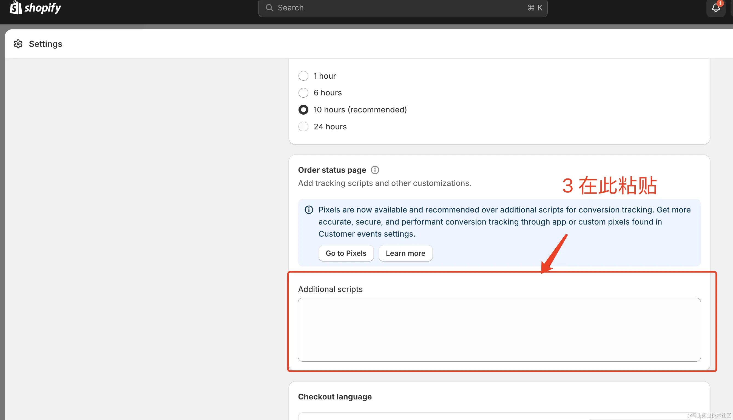
Task: Click the Order status page heading
Action: 332,170
